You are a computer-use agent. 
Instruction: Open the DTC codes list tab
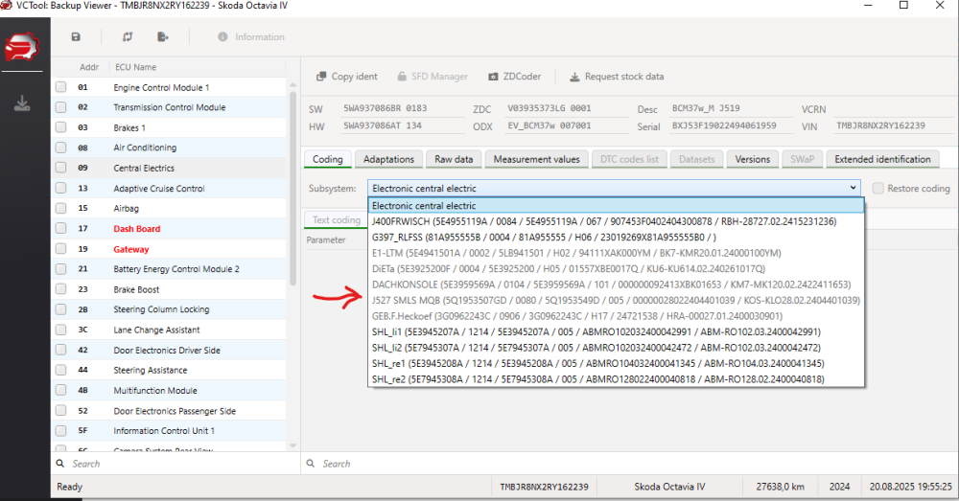tap(629, 159)
